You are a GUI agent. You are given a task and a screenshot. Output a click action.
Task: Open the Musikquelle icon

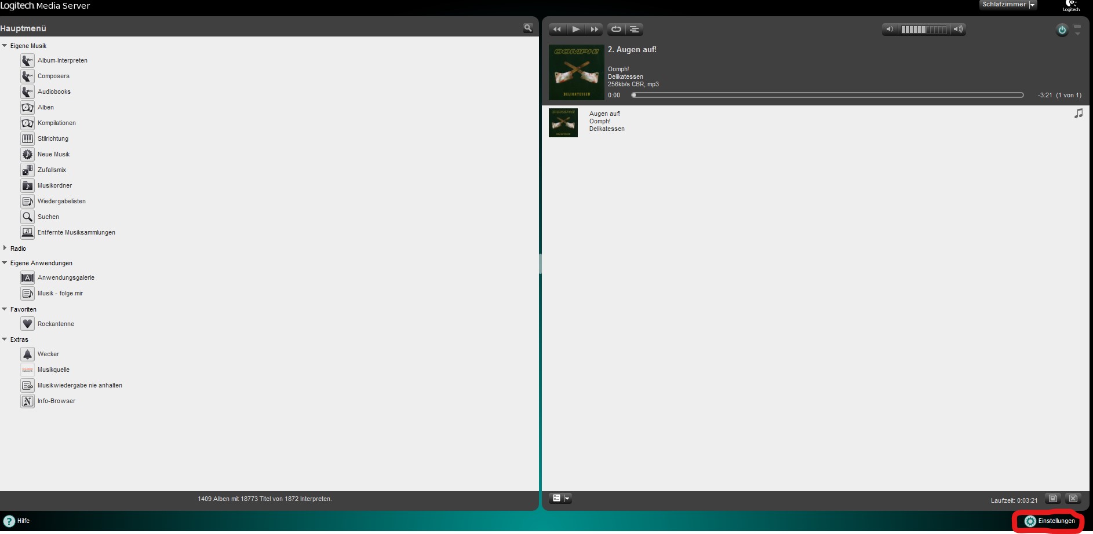coord(27,370)
